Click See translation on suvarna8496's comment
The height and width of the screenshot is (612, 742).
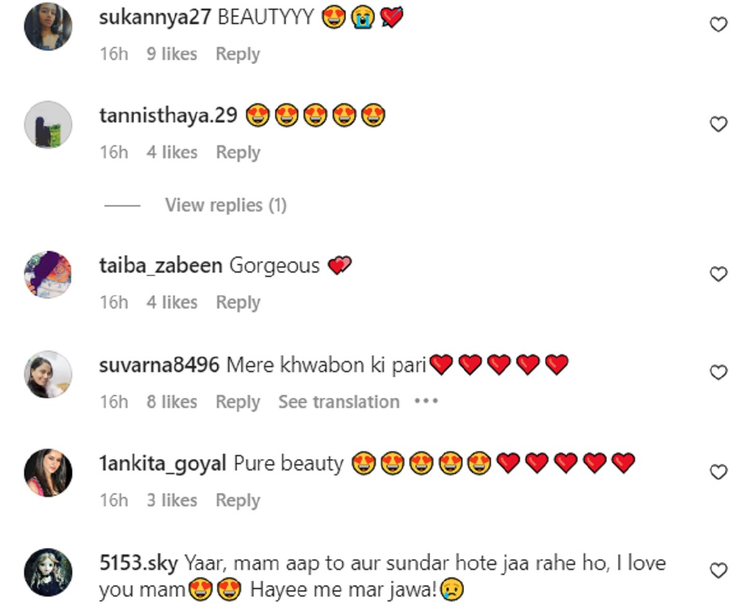(x=339, y=402)
